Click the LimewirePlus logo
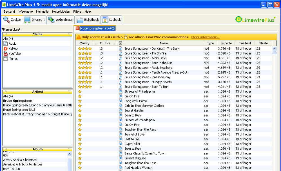 click(x=256, y=19)
